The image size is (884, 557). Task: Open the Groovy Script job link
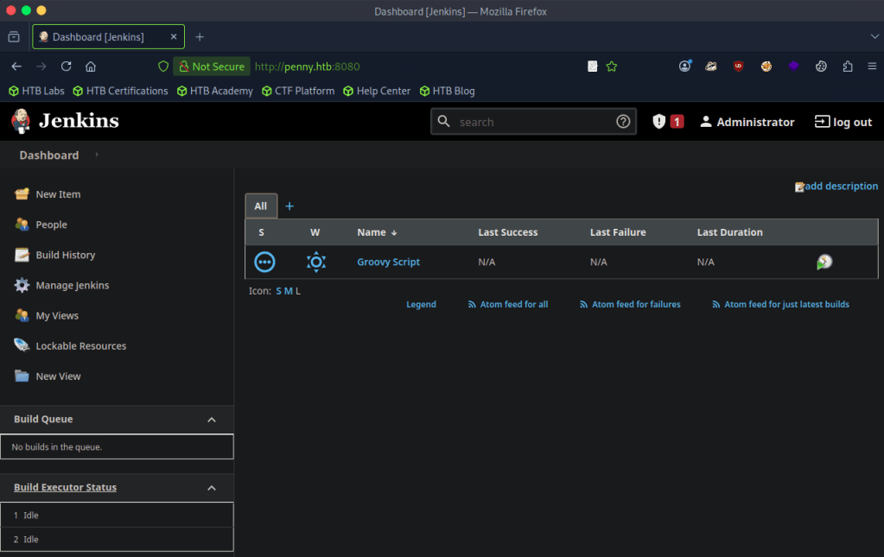tap(388, 262)
